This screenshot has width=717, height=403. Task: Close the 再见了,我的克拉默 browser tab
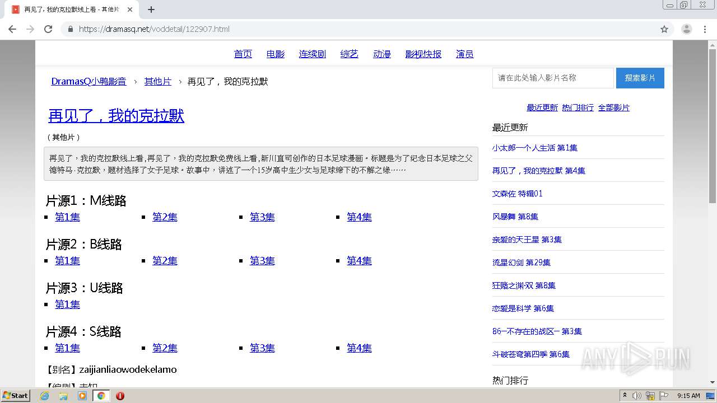pos(130,10)
